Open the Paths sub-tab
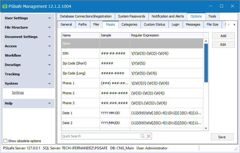 [x=83, y=24]
